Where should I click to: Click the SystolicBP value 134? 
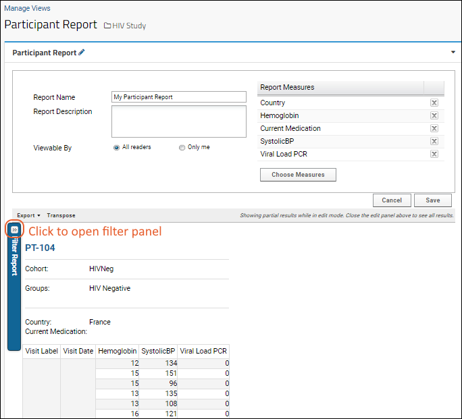(171, 364)
